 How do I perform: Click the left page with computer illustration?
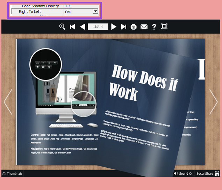coord(58,102)
